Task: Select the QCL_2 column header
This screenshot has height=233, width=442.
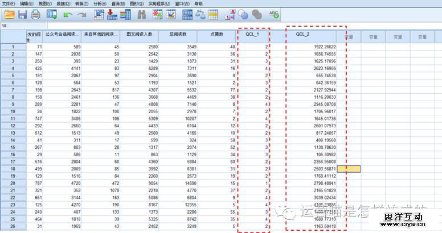Action: [x=302, y=35]
